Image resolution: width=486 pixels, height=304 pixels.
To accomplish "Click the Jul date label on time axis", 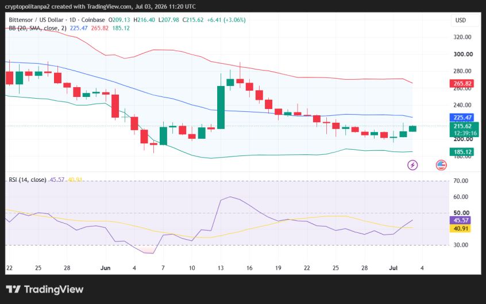I will 393,268.
